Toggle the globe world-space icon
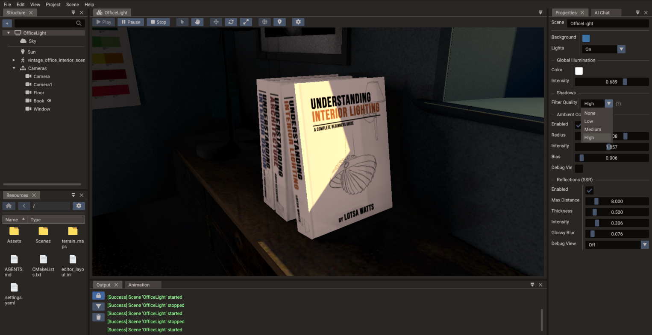Viewport: 652px width, 335px height. [264, 22]
